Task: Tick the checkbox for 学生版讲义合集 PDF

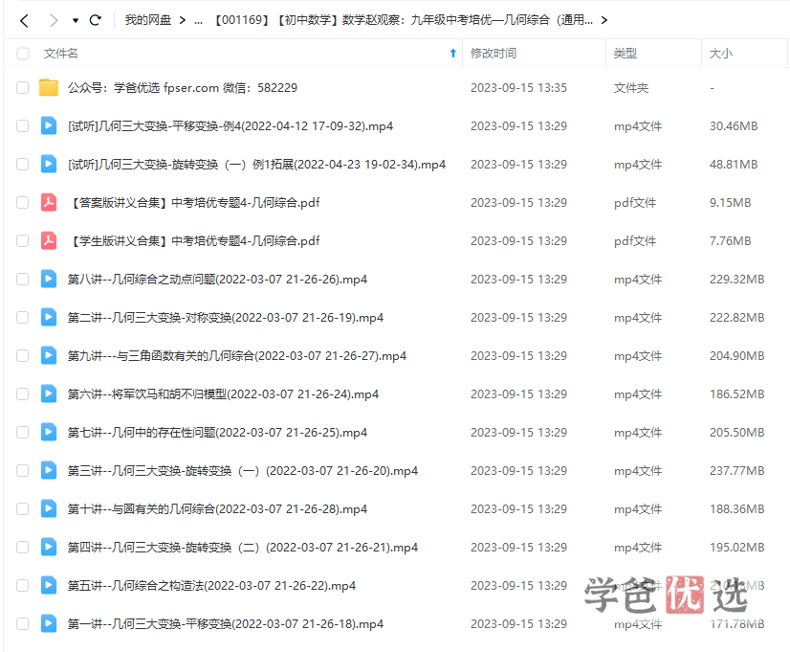Action: click(x=23, y=241)
